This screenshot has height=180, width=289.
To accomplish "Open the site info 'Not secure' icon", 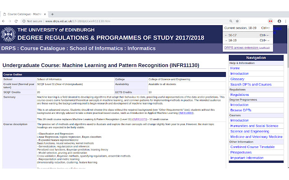I will coord(24,21).
